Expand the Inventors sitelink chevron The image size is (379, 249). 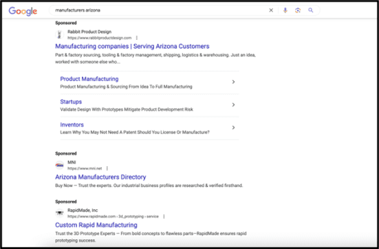tap(233, 127)
